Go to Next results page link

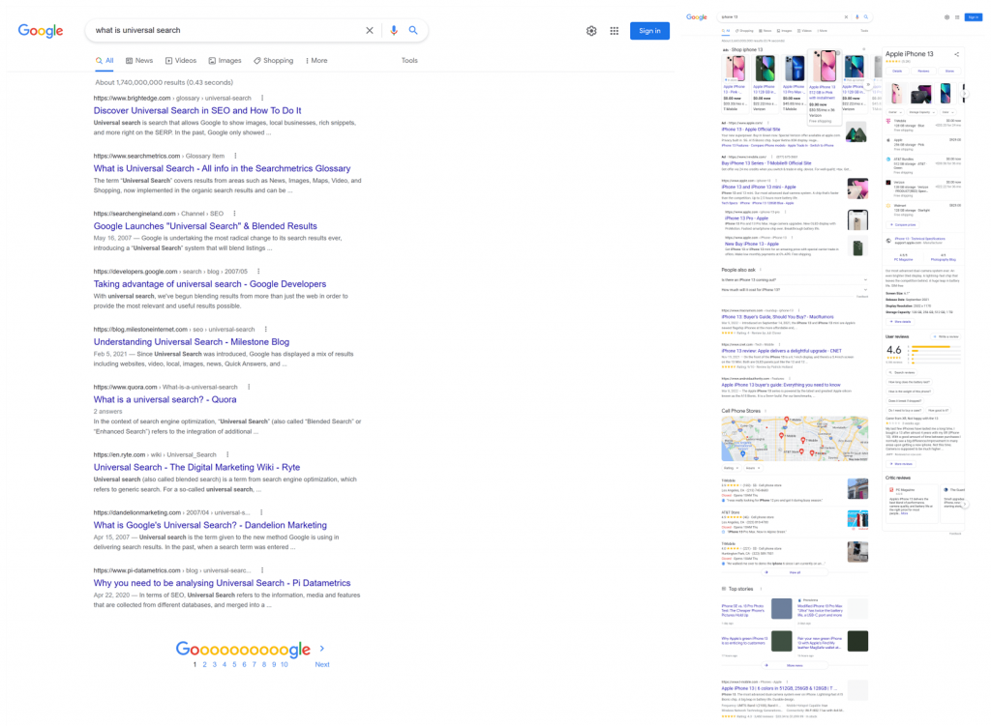322,664
